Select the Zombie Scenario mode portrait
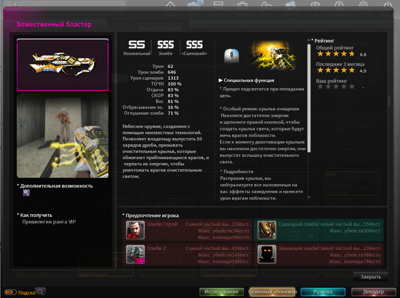This screenshot has height=298, width=400. tap(267, 230)
